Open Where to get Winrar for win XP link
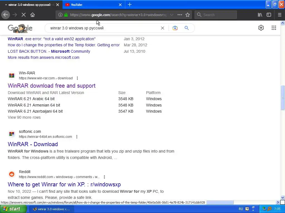Screen dimensions: 285x213 (x=64, y=184)
